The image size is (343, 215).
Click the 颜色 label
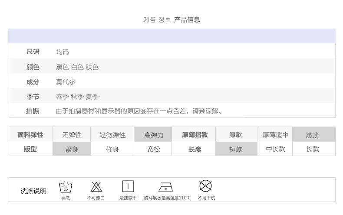pyautogui.click(x=33, y=67)
